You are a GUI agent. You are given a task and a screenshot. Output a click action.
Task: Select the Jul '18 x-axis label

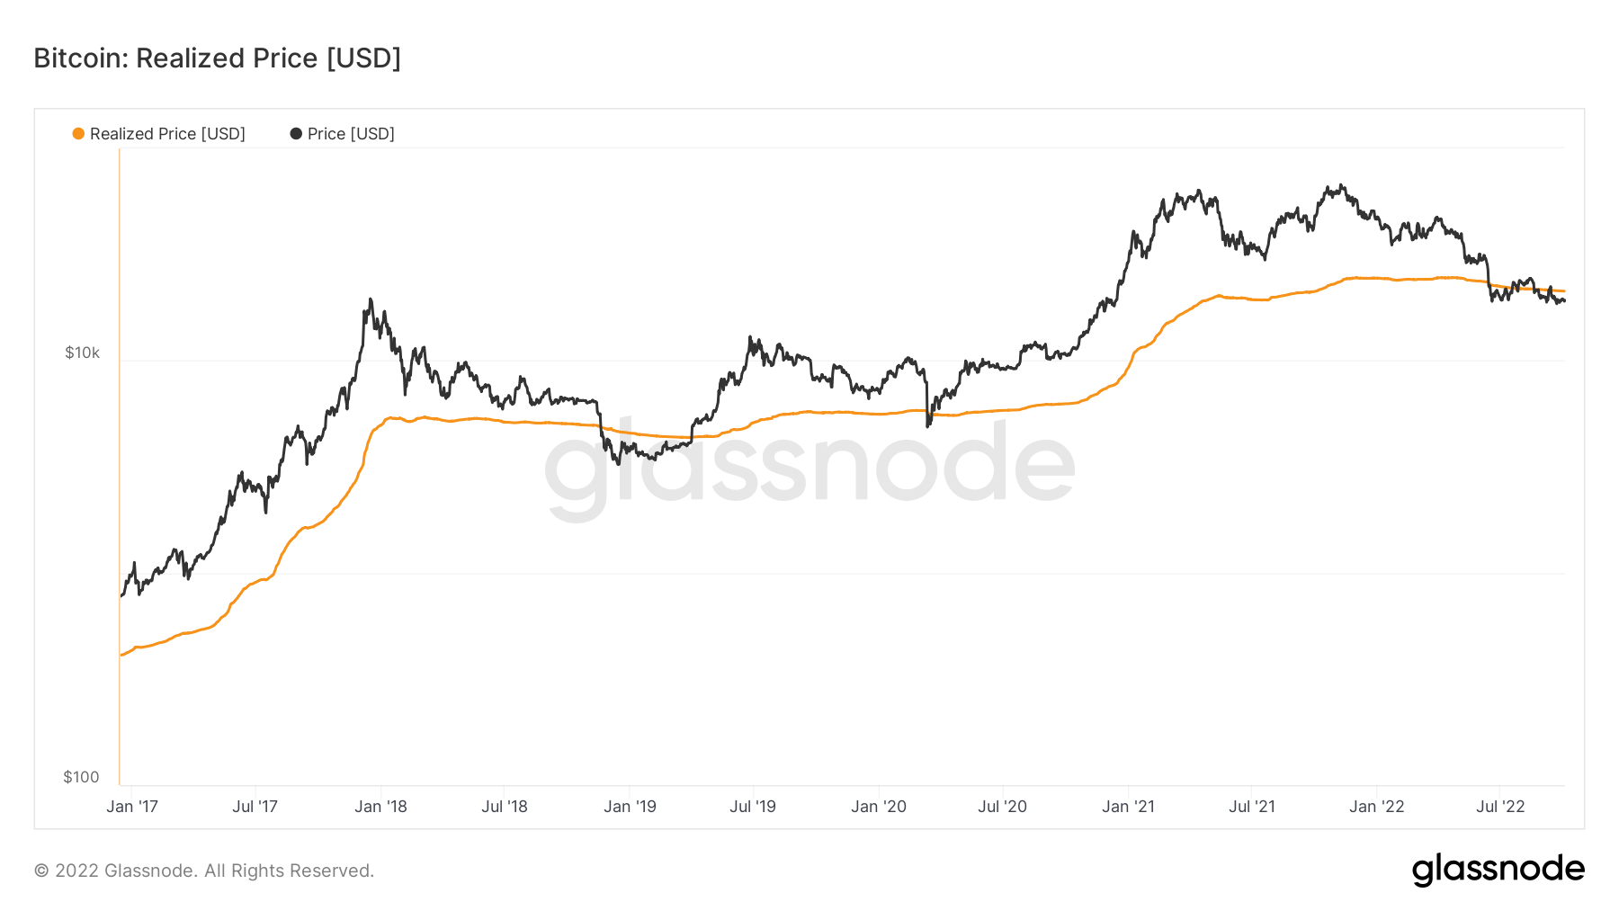(x=505, y=807)
